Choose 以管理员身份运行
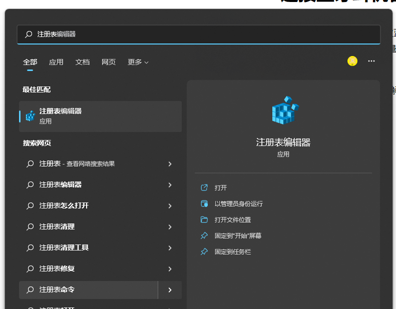The width and height of the screenshot is (396, 309). click(239, 203)
